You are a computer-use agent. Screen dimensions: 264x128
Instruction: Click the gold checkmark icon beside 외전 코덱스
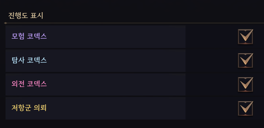247,83
